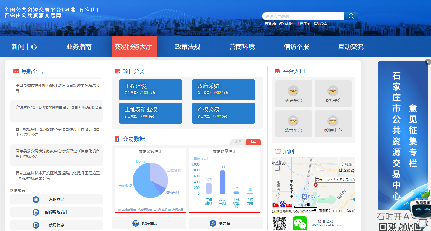Screen dimensions: 431x231
Task: Open the 工程建设 category tile
Action: tap(150, 89)
